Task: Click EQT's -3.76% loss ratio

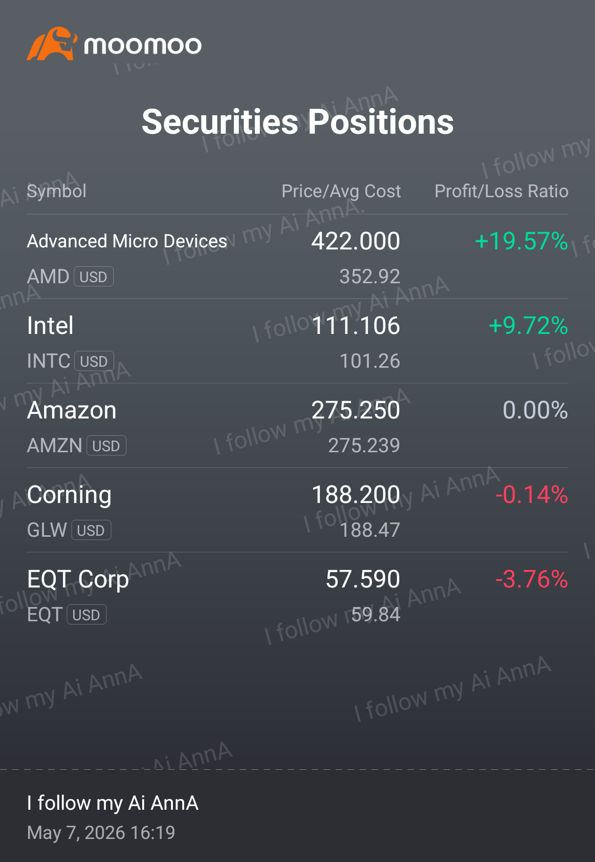Action: [532, 579]
